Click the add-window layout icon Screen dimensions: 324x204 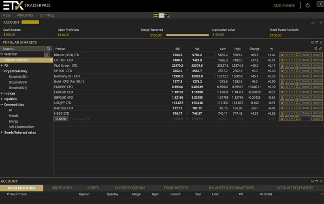pyautogui.click(x=167, y=15)
